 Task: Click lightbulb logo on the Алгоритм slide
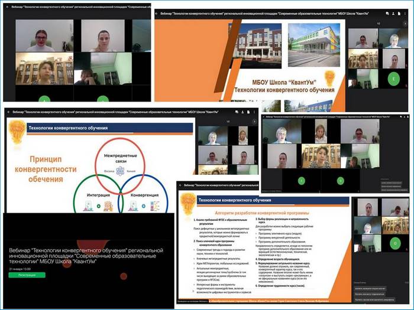point(187,201)
